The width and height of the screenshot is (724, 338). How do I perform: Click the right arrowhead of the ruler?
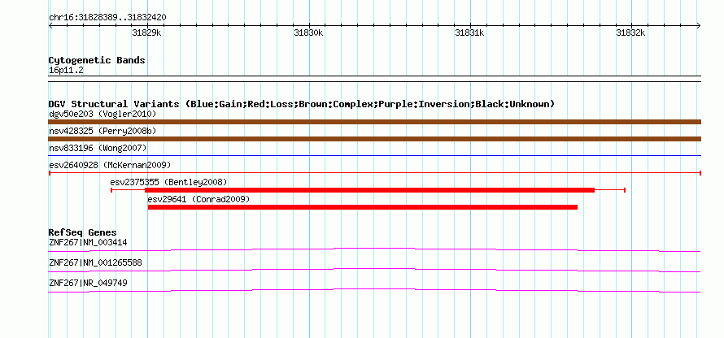(x=699, y=26)
